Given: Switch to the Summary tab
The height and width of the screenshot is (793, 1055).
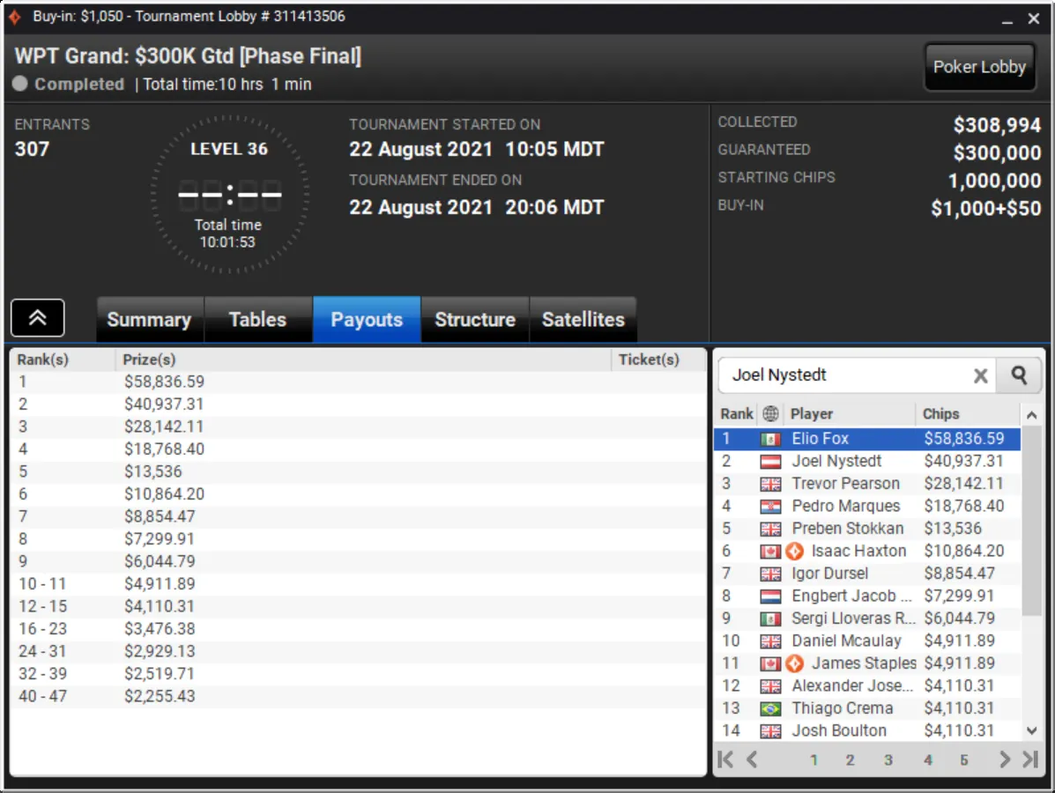Looking at the screenshot, I should pos(149,320).
